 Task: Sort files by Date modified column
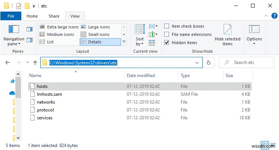coord(141,76)
